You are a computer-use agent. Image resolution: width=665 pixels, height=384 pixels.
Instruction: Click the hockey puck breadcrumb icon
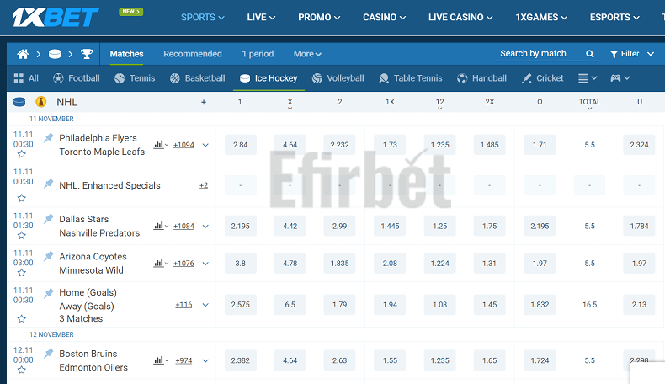click(x=55, y=54)
